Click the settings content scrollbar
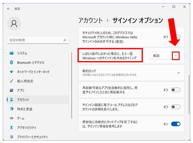The image size is (193, 143). tap(189, 94)
